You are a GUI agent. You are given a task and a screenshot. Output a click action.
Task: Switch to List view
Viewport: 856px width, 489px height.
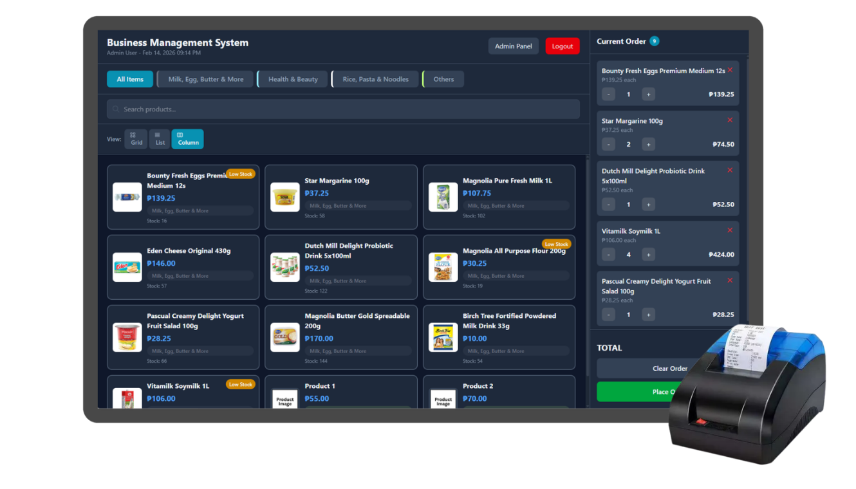(x=160, y=139)
